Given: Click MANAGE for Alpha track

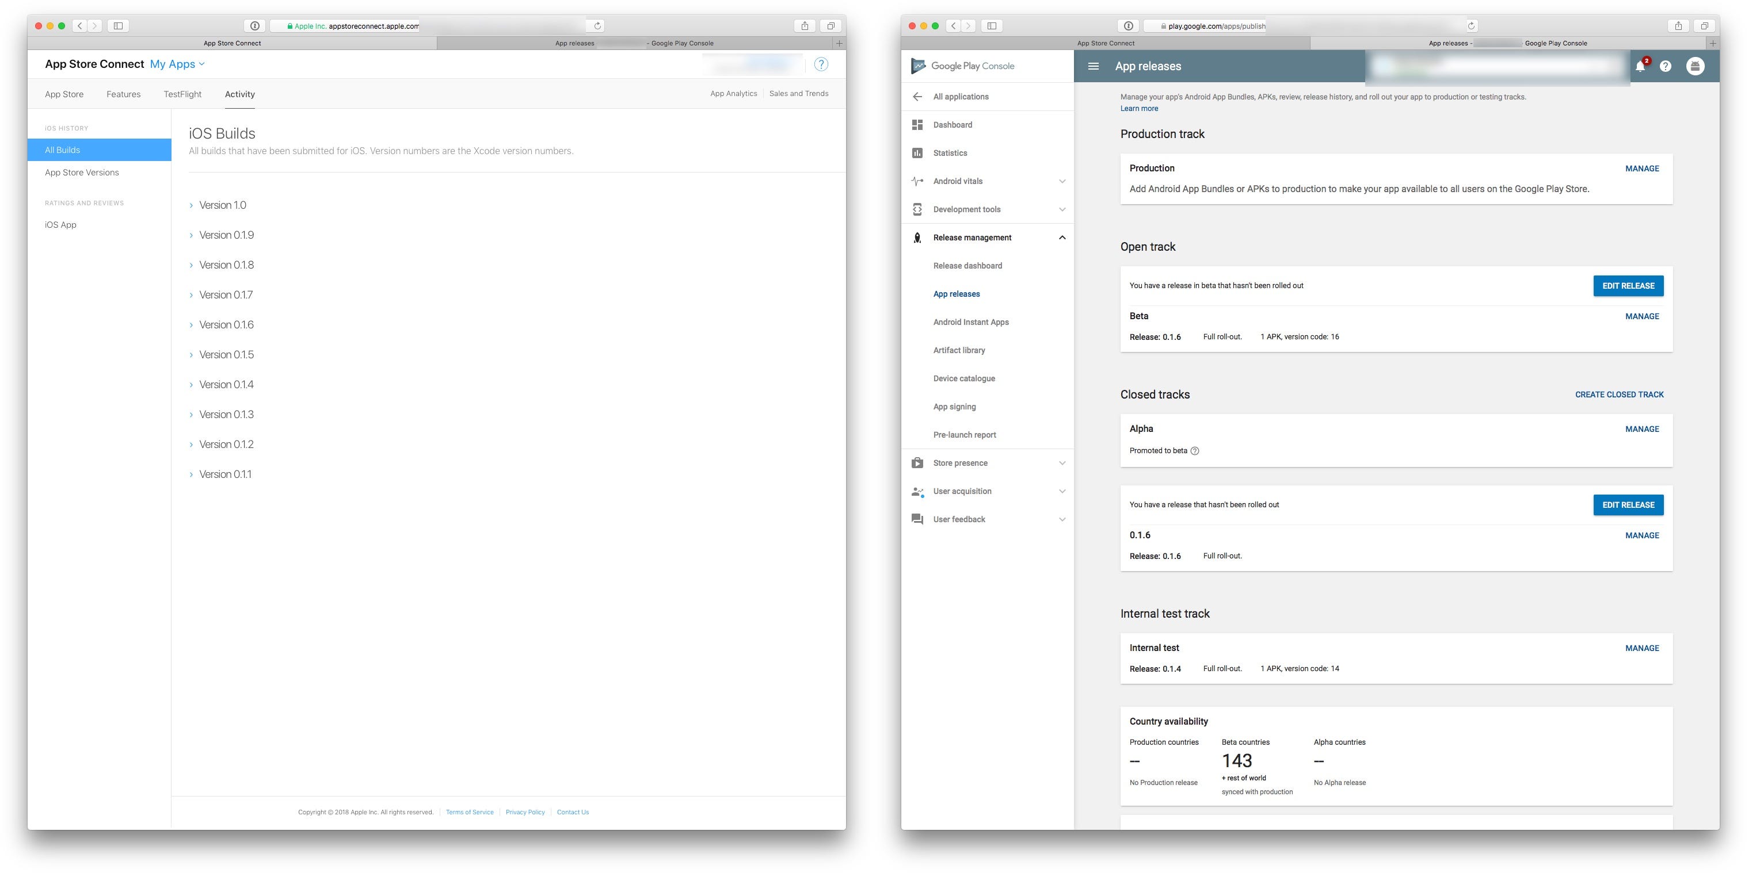Looking at the screenshot, I should (1642, 430).
